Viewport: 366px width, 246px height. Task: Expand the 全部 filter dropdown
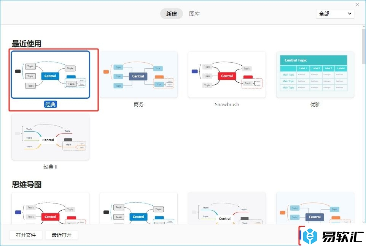pyautogui.click(x=335, y=14)
